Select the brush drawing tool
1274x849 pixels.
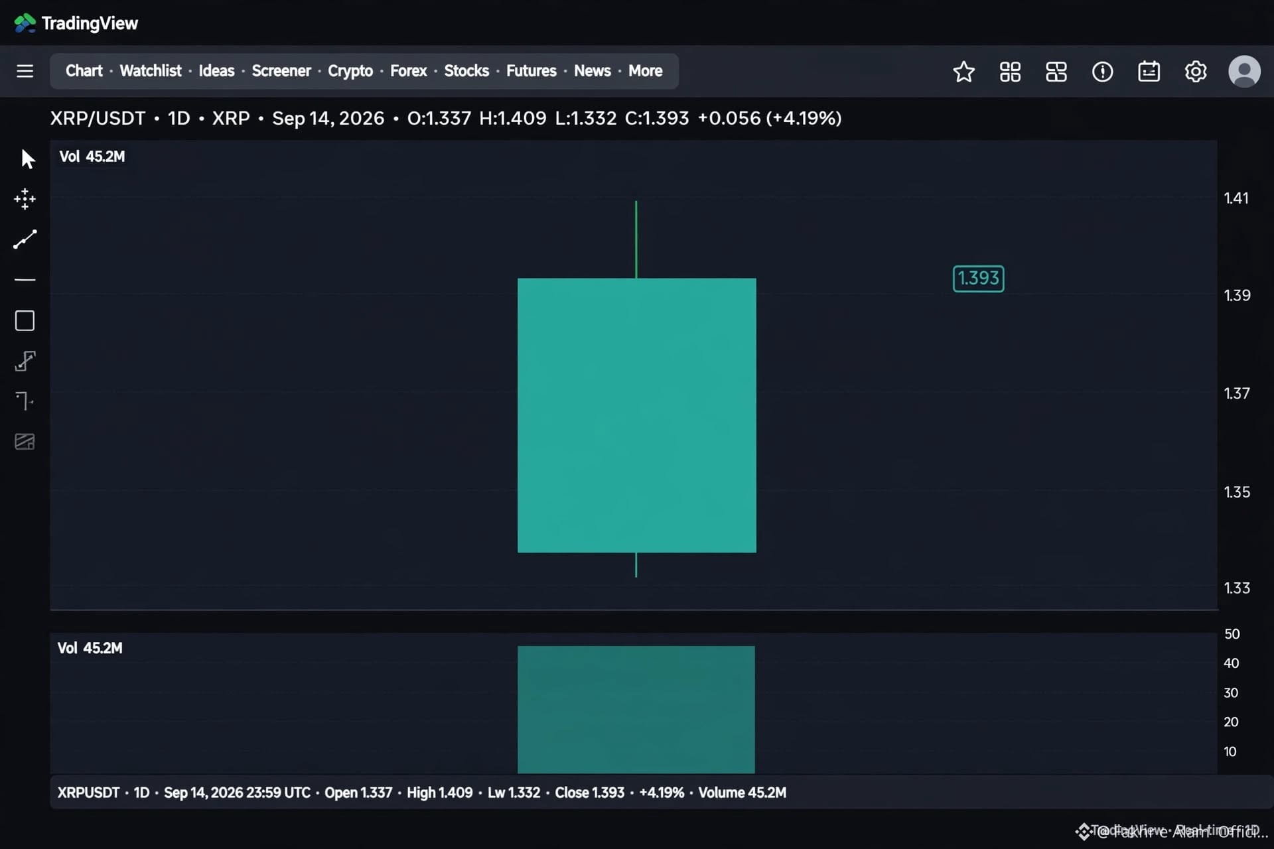[25, 361]
